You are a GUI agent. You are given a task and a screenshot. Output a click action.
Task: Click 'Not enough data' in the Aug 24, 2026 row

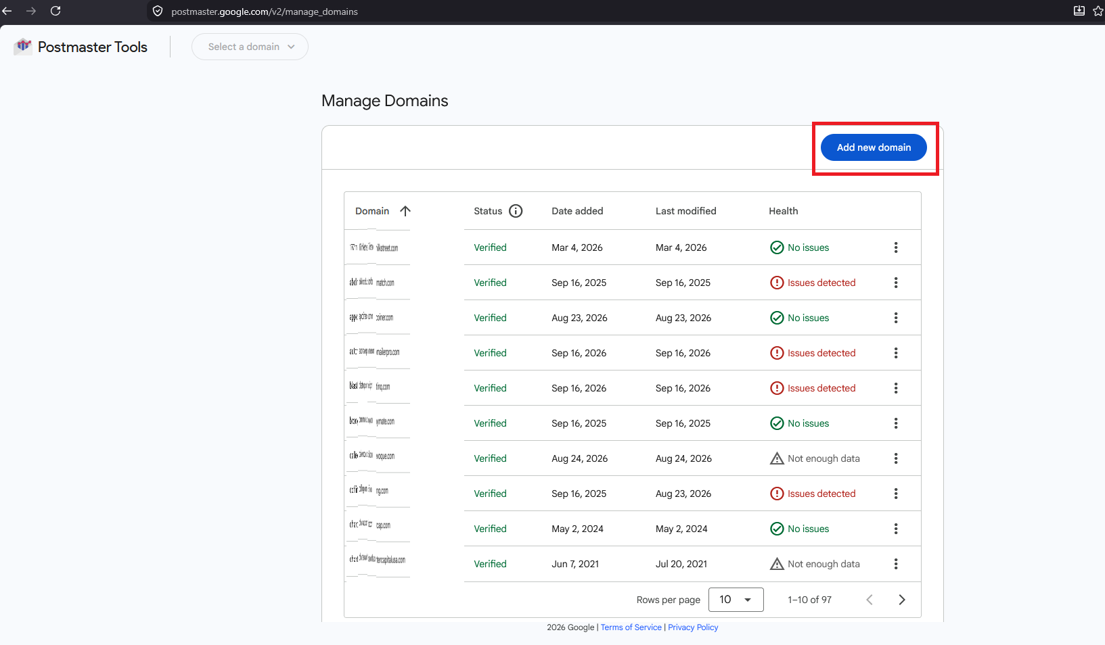pyautogui.click(x=824, y=458)
